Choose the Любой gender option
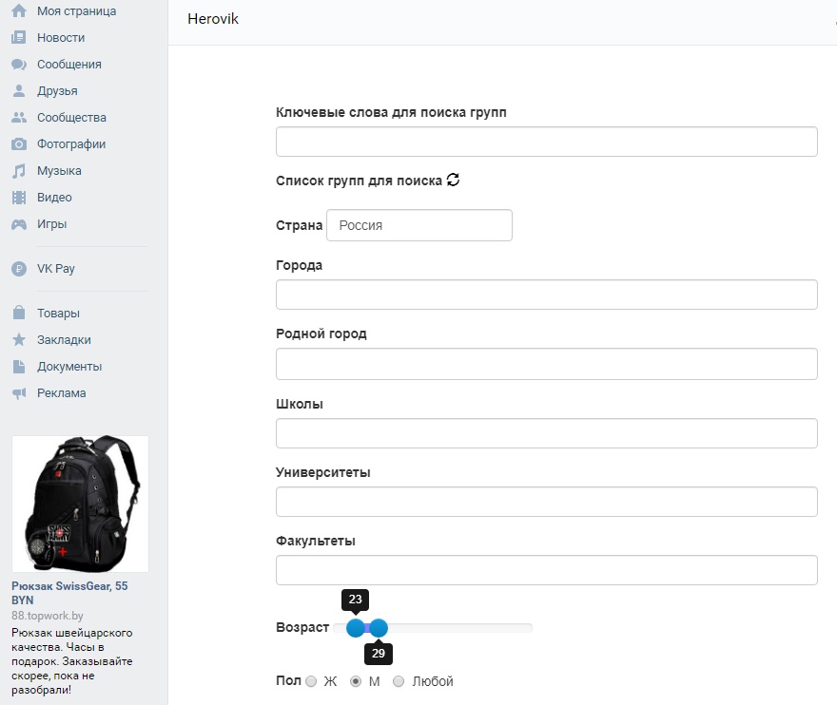This screenshot has width=837, height=705. (x=399, y=681)
